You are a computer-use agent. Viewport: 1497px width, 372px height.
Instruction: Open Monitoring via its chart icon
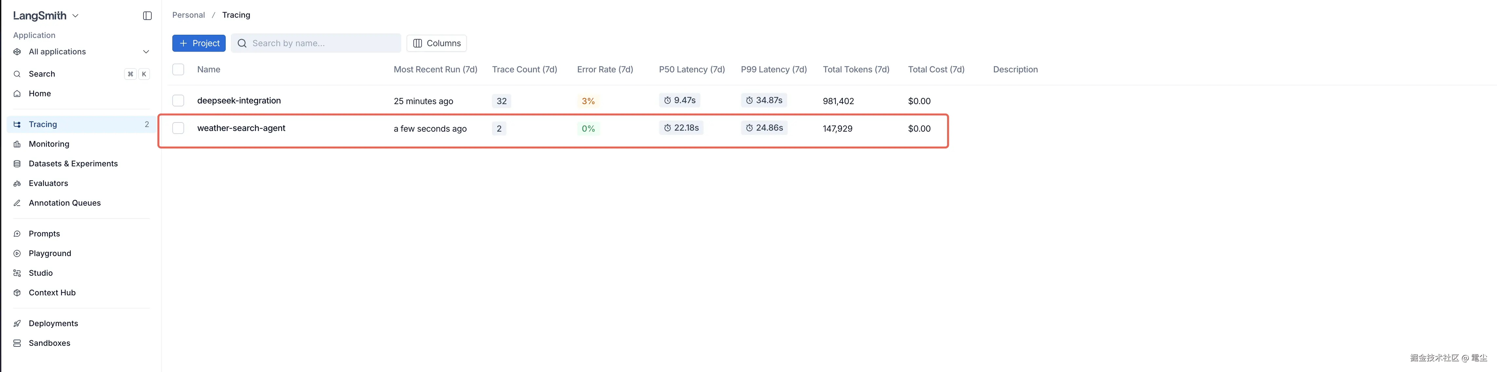(x=17, y=144)
